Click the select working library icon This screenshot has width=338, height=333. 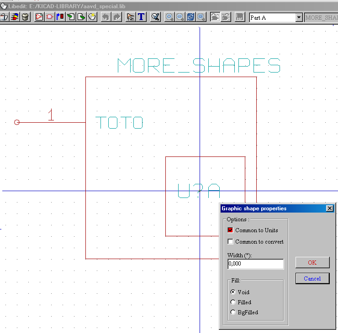pos(15,17)
